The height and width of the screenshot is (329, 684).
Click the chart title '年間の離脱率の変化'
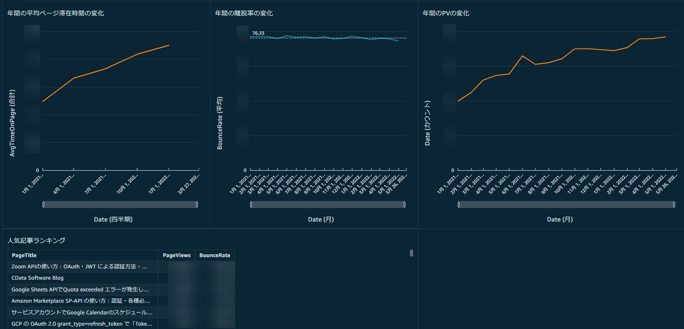[x=244, y=13]
